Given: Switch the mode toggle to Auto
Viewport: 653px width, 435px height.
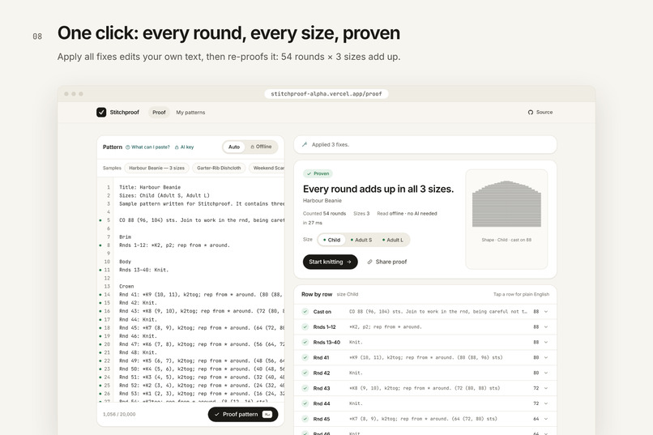Looking at the screenshot, I should coord(234,147).
